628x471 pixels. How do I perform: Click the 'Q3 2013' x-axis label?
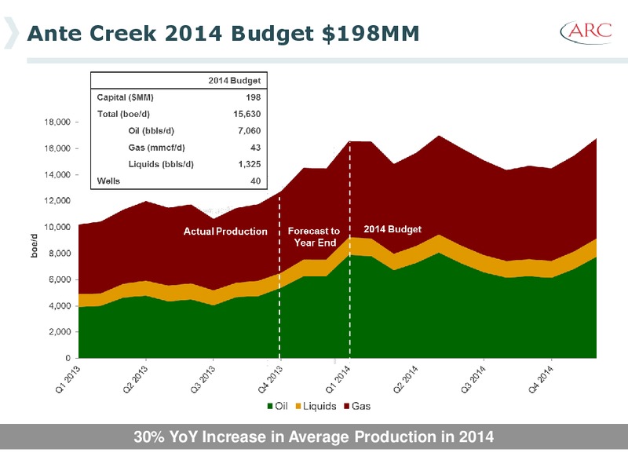click(203, 379)
